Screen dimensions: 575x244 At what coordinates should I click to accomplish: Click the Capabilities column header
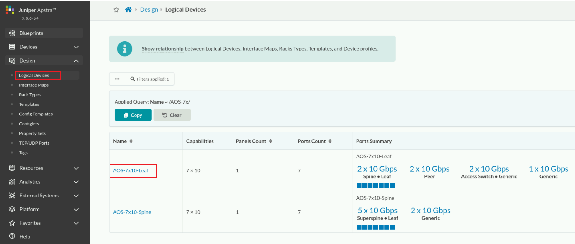click(x=200, y=141)
